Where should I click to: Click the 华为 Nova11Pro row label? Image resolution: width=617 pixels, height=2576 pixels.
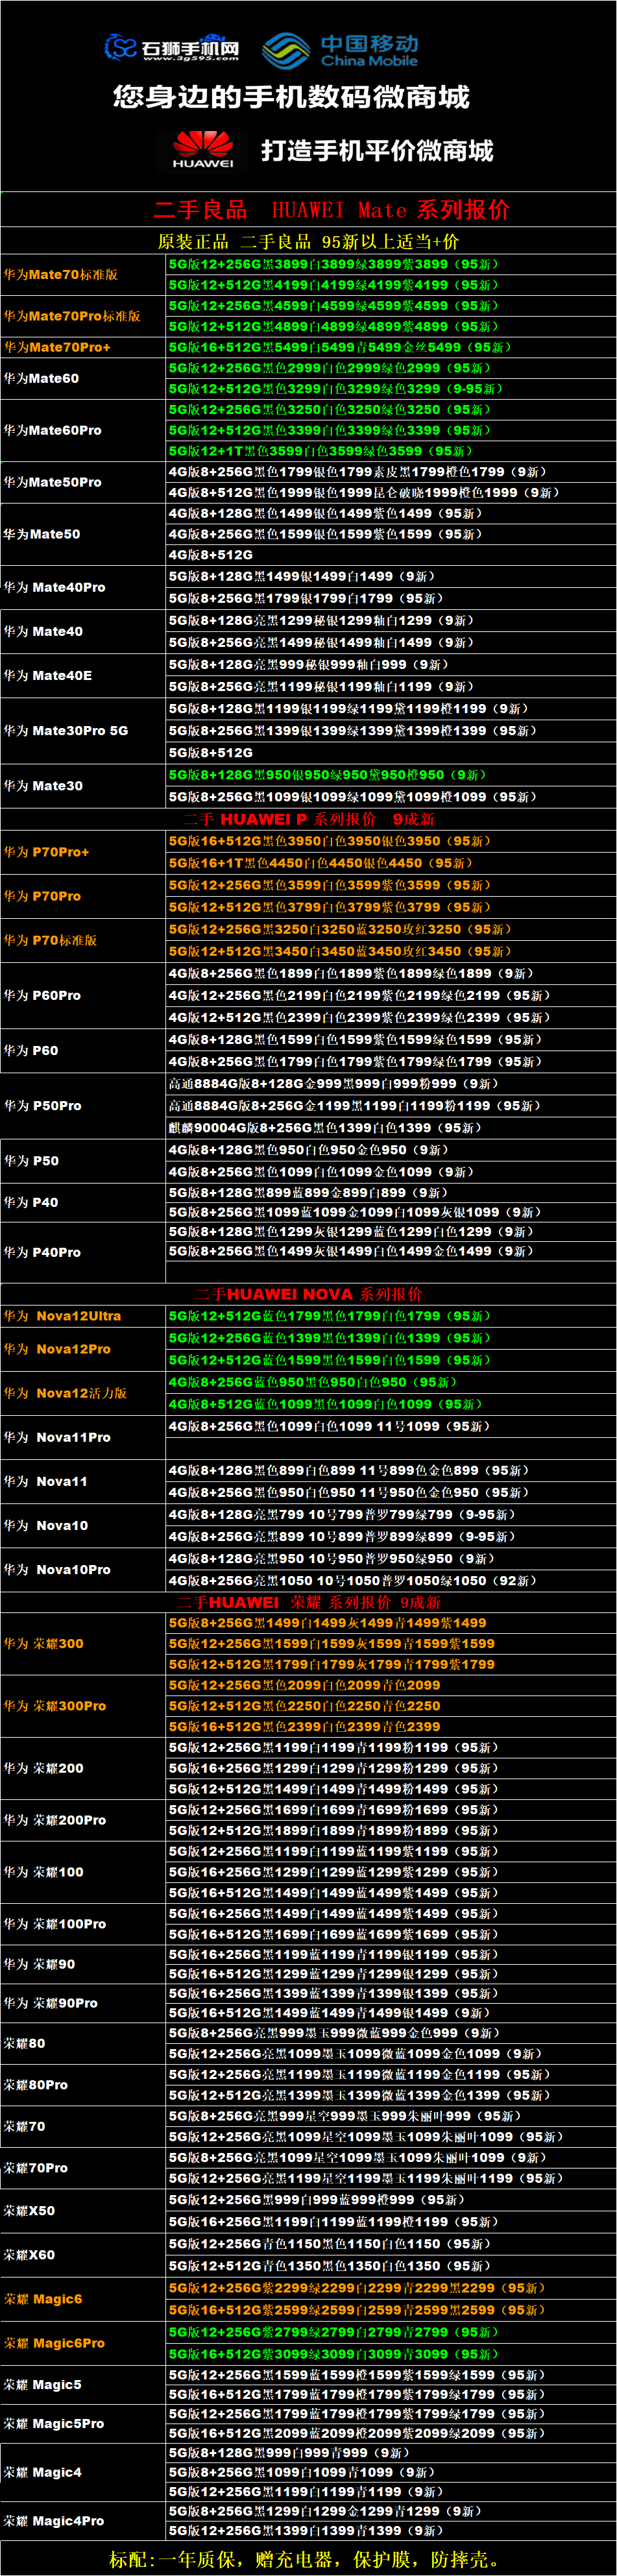[x=57, y=1437]
